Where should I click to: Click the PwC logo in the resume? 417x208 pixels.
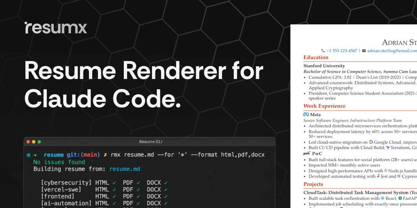pos(307,153)
